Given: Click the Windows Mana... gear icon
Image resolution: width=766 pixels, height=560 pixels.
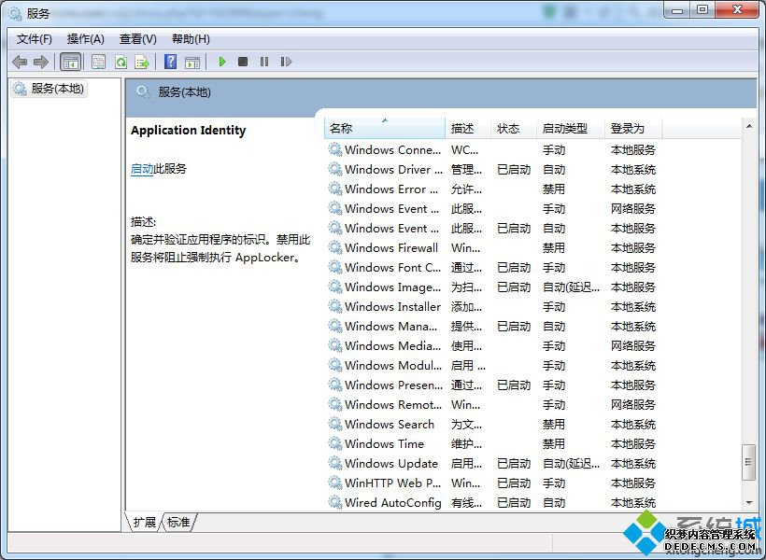Looking at the screenshot, I should (x=335, y=326).
